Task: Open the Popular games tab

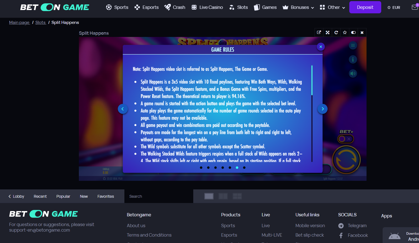Action: (63, 196)
